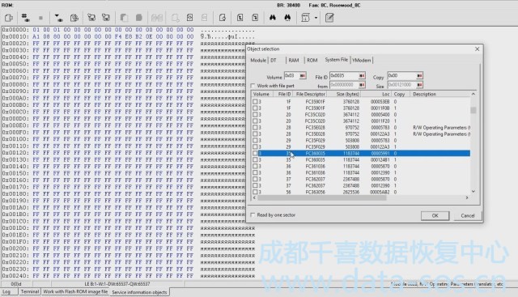The image size is (518, 297).
Task: Click the binoculars Find icon
Action: coord(273,18)
